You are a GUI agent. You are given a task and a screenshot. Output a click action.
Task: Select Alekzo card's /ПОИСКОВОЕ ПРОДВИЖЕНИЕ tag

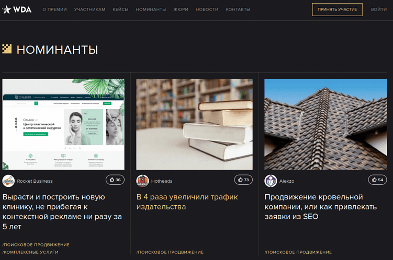pyautogui.click(x=298, y=252)
